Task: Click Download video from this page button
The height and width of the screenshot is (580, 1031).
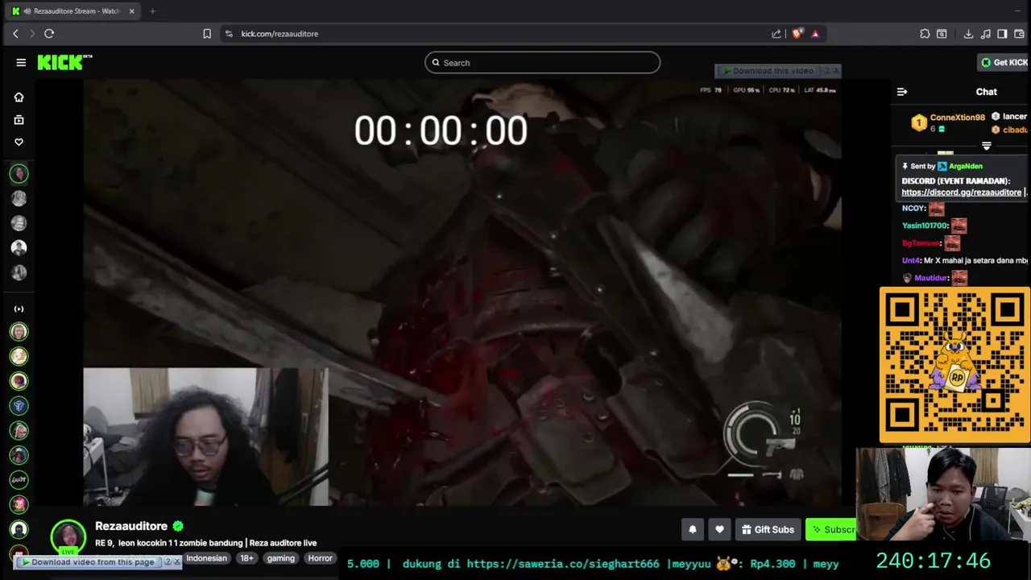Action: point(89,562)
